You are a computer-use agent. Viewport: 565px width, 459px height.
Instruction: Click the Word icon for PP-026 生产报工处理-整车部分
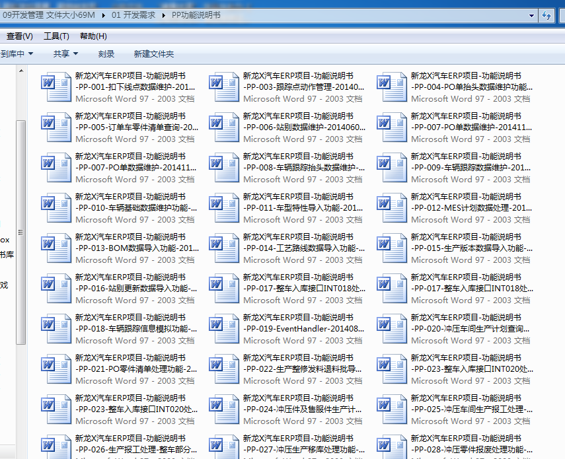(x=56, y=446)
